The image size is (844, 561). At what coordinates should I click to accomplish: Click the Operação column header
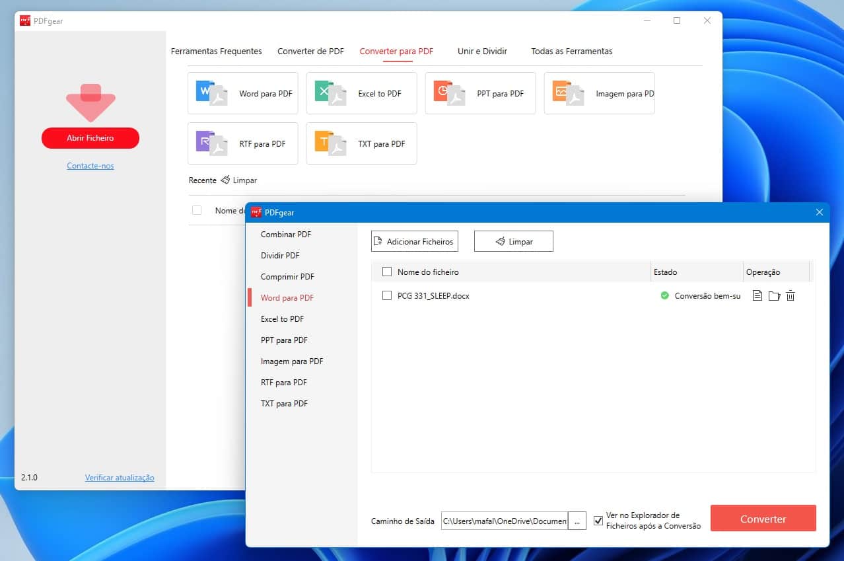click(x=763, y=272)
